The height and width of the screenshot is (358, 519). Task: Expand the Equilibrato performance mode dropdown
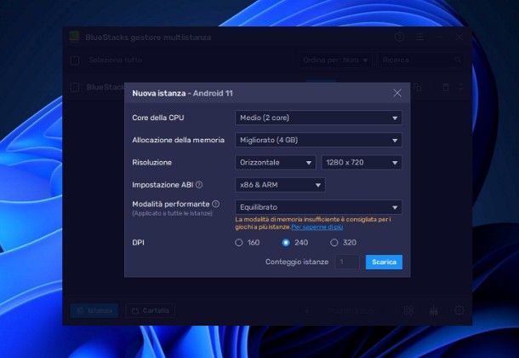click(x=318, y=207)
